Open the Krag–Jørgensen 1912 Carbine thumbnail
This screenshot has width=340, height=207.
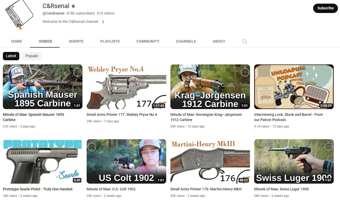[x=210, y=87]
